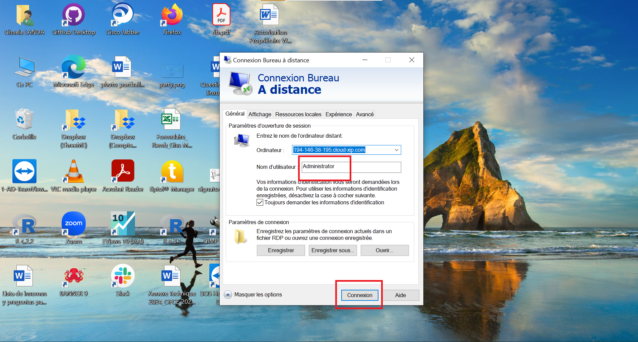Focus the Nom d'utilisateur input field

coord(351,167)
